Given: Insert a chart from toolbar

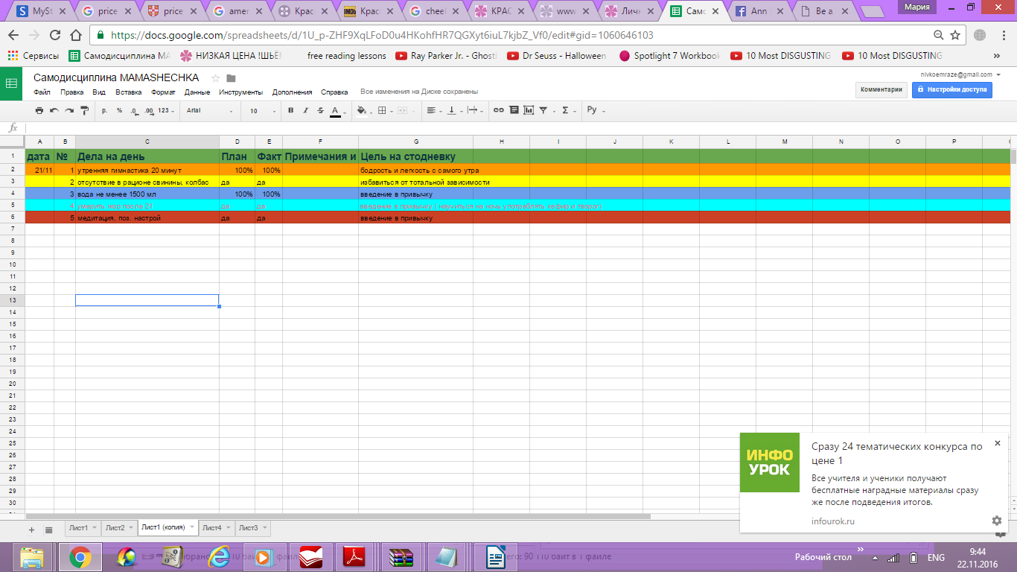Looking at the screenshot, I should tap(529, 110).
